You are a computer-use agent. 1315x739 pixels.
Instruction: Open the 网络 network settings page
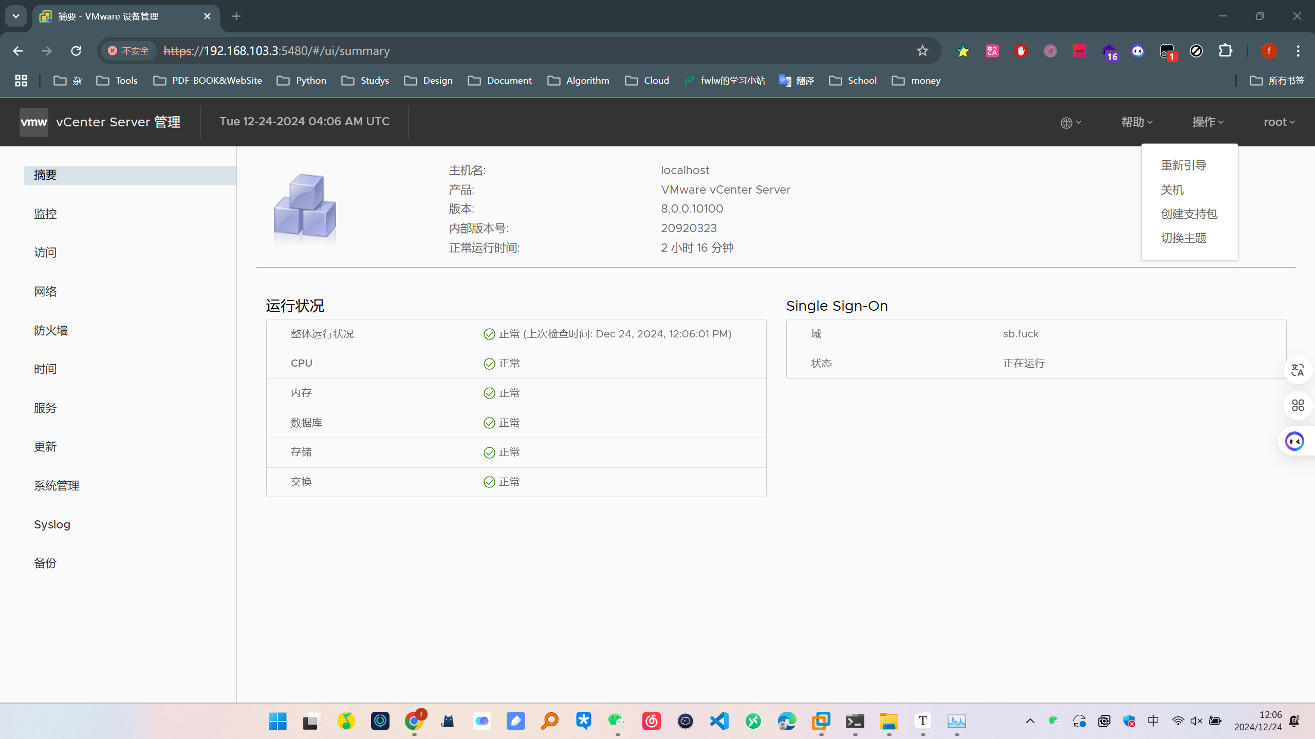click(45, 292)
